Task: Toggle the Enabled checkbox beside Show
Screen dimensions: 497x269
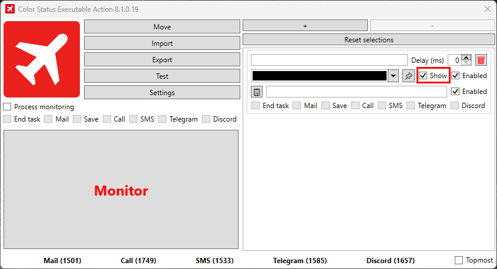Action: tap(455, 75)
